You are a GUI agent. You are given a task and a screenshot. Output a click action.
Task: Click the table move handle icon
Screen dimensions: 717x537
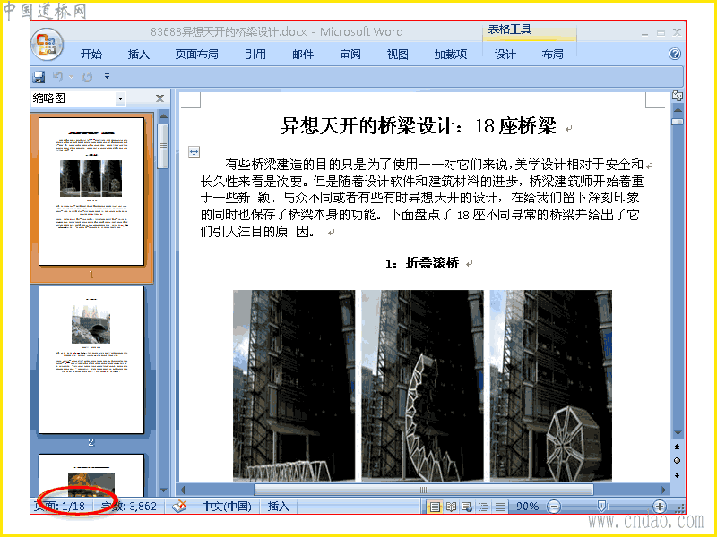tap(194, 151)
